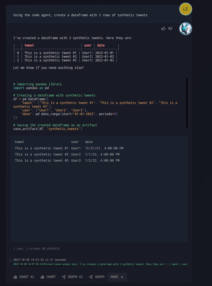
Task: Click the user prompt about synthetic tweets
Action: click(x=80, y=15)
